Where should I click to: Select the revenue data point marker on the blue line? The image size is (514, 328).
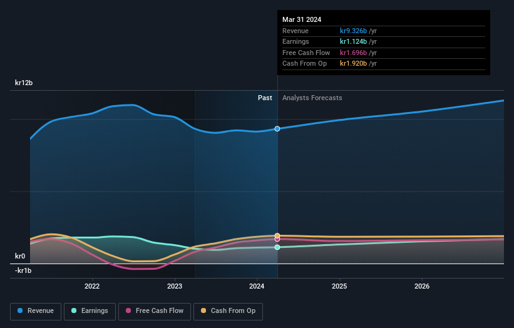click(277, 129)
